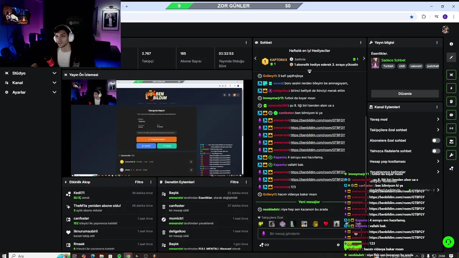This screenshot has height=258, width=459.
Task: Click the broadcast signal icon in right toolbar
Action: tap(451, 128)
